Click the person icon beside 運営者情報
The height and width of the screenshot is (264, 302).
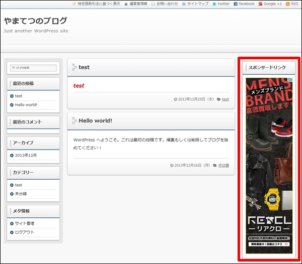[126, 4]
